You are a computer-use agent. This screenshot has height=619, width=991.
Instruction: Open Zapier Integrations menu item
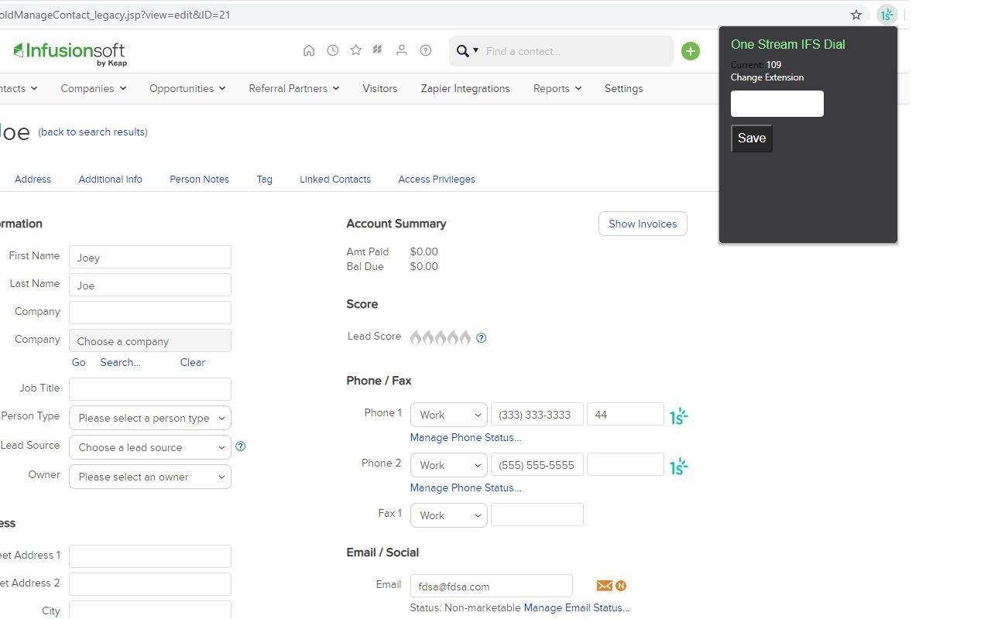[465, 88]
